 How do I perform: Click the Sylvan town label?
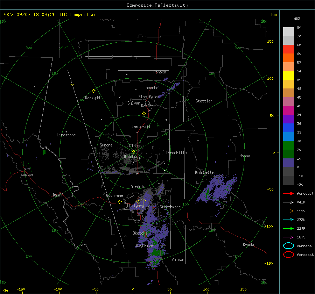coord(134,103)
